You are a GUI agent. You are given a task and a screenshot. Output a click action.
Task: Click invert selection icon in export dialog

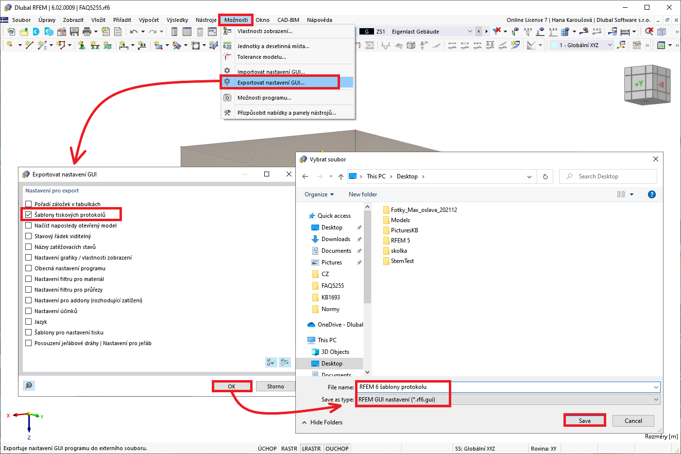click(x=285, y=362)
